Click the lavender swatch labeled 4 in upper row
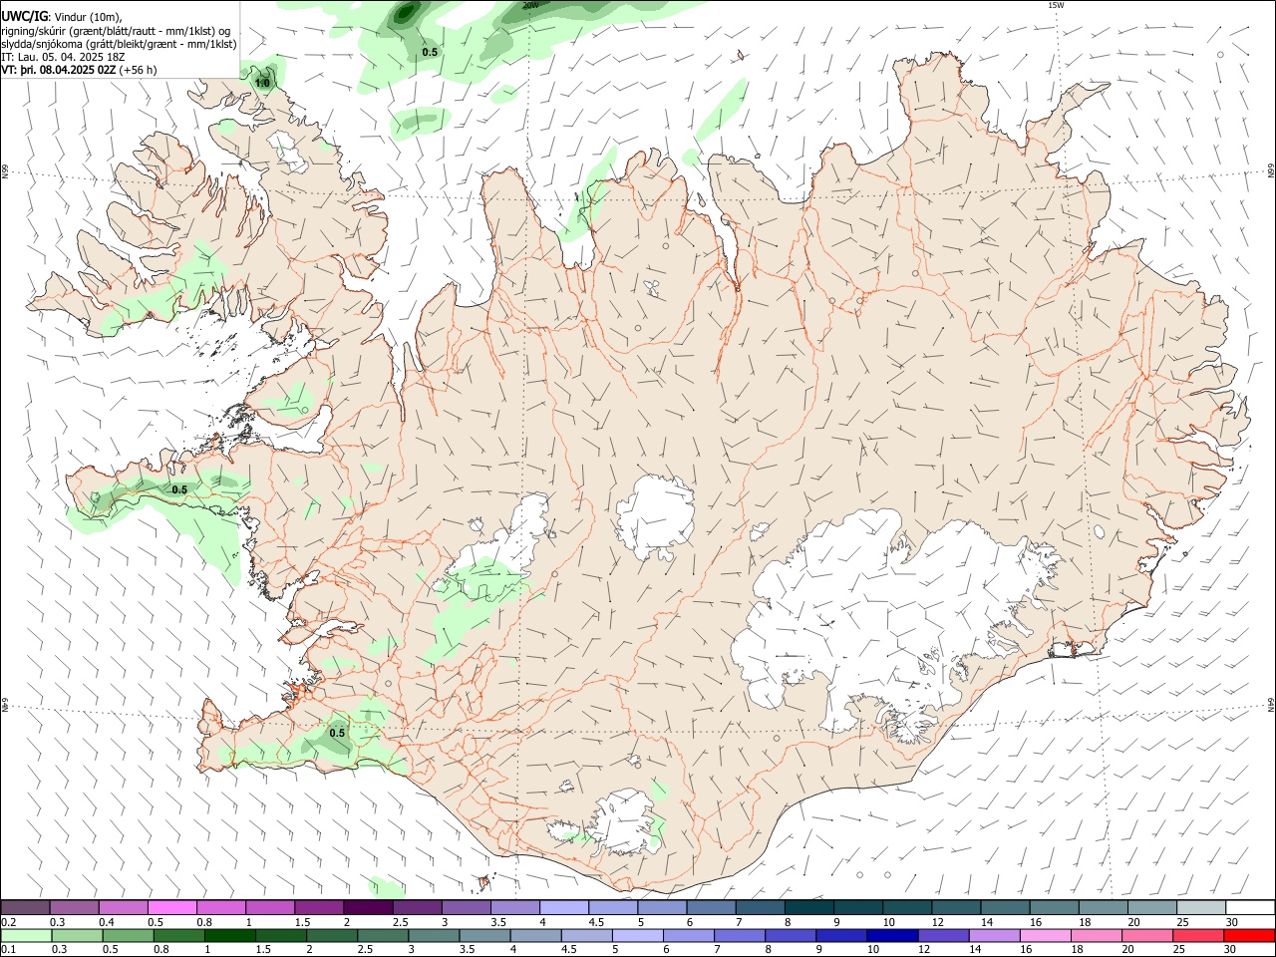 coord(564,908)
